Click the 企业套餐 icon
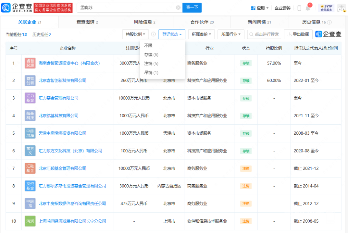The image size is (348, 233). click(x=283, y=7)
